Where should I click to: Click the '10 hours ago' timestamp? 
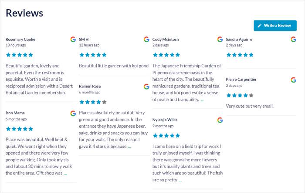(x=16, y=45)
